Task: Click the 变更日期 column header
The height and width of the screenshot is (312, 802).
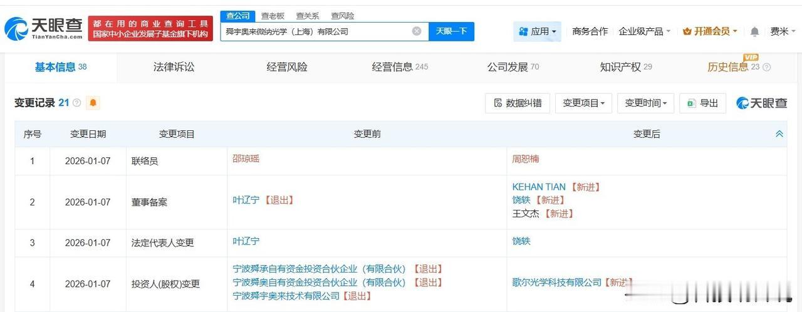Action: coord(88,134)
